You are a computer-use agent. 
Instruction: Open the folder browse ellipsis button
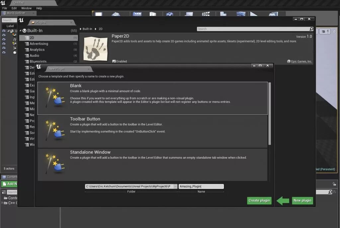175,187
